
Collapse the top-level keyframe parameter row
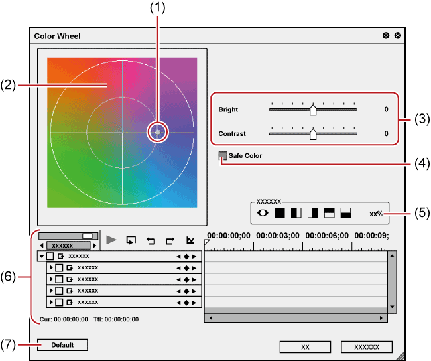(x=42, y=256)
